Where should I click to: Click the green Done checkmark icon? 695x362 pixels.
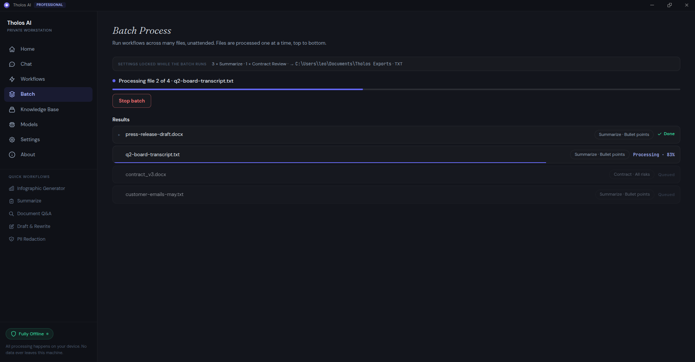click(660, 134)
